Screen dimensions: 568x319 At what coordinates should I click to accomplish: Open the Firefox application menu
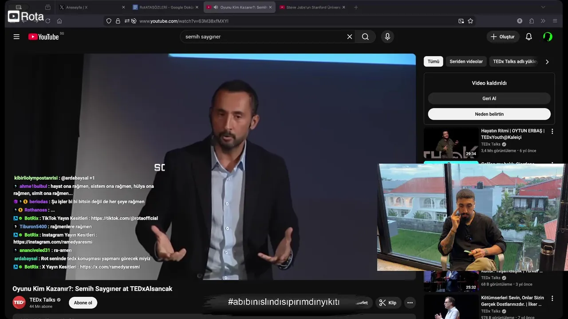555,21
